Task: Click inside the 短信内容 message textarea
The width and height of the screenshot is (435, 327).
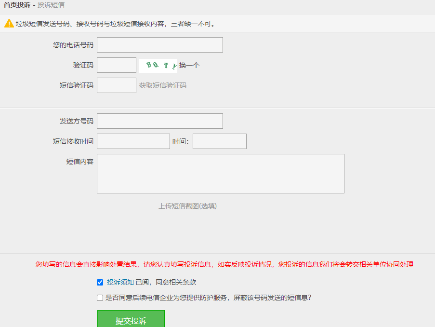Action: pos(221,174)
